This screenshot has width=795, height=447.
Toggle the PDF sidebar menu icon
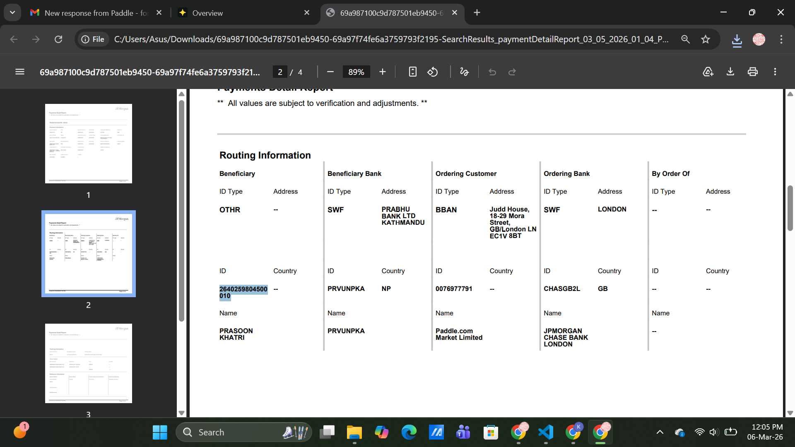(x=19, y=72)
